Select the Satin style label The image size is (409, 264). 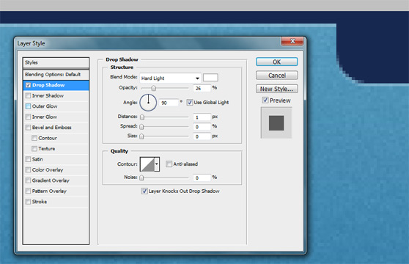pyautogui.click(x=37, y=159)
